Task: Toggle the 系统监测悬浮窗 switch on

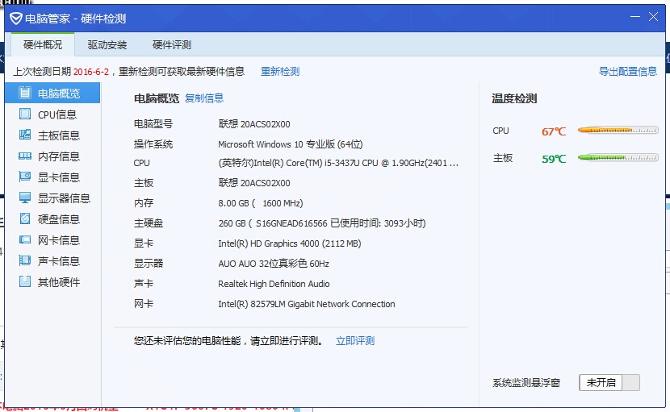Action: click(x=609, y=383)
